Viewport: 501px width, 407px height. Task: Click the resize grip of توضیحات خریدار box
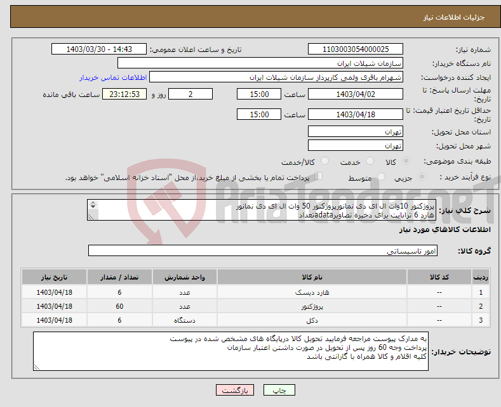(37, 368)
